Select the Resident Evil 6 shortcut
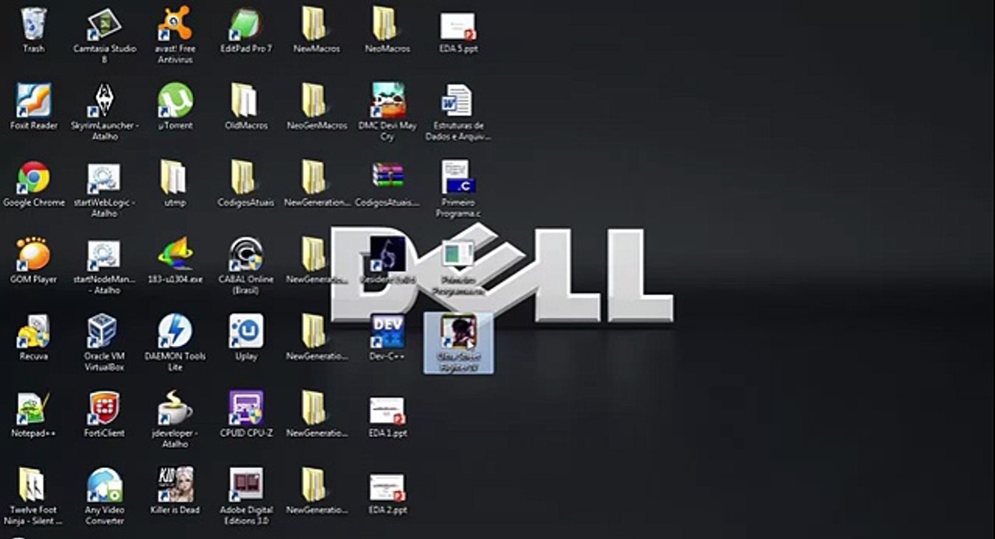Screen dimensions: 995x539 [x=387, y=261]
